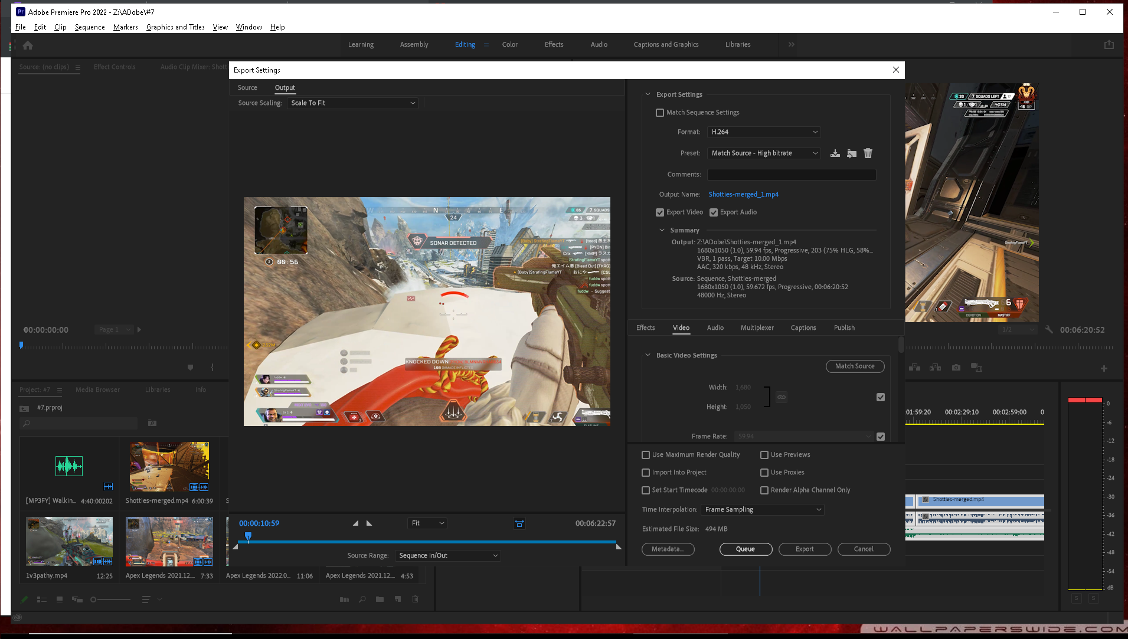The width and height of the screenshot is (1128, 639).
Task: Click the export preview playhead marker
Action: pyautogui.click(x=248, y=536)
